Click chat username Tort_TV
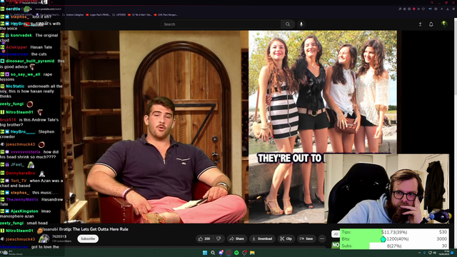 click(x=19, y=181)
